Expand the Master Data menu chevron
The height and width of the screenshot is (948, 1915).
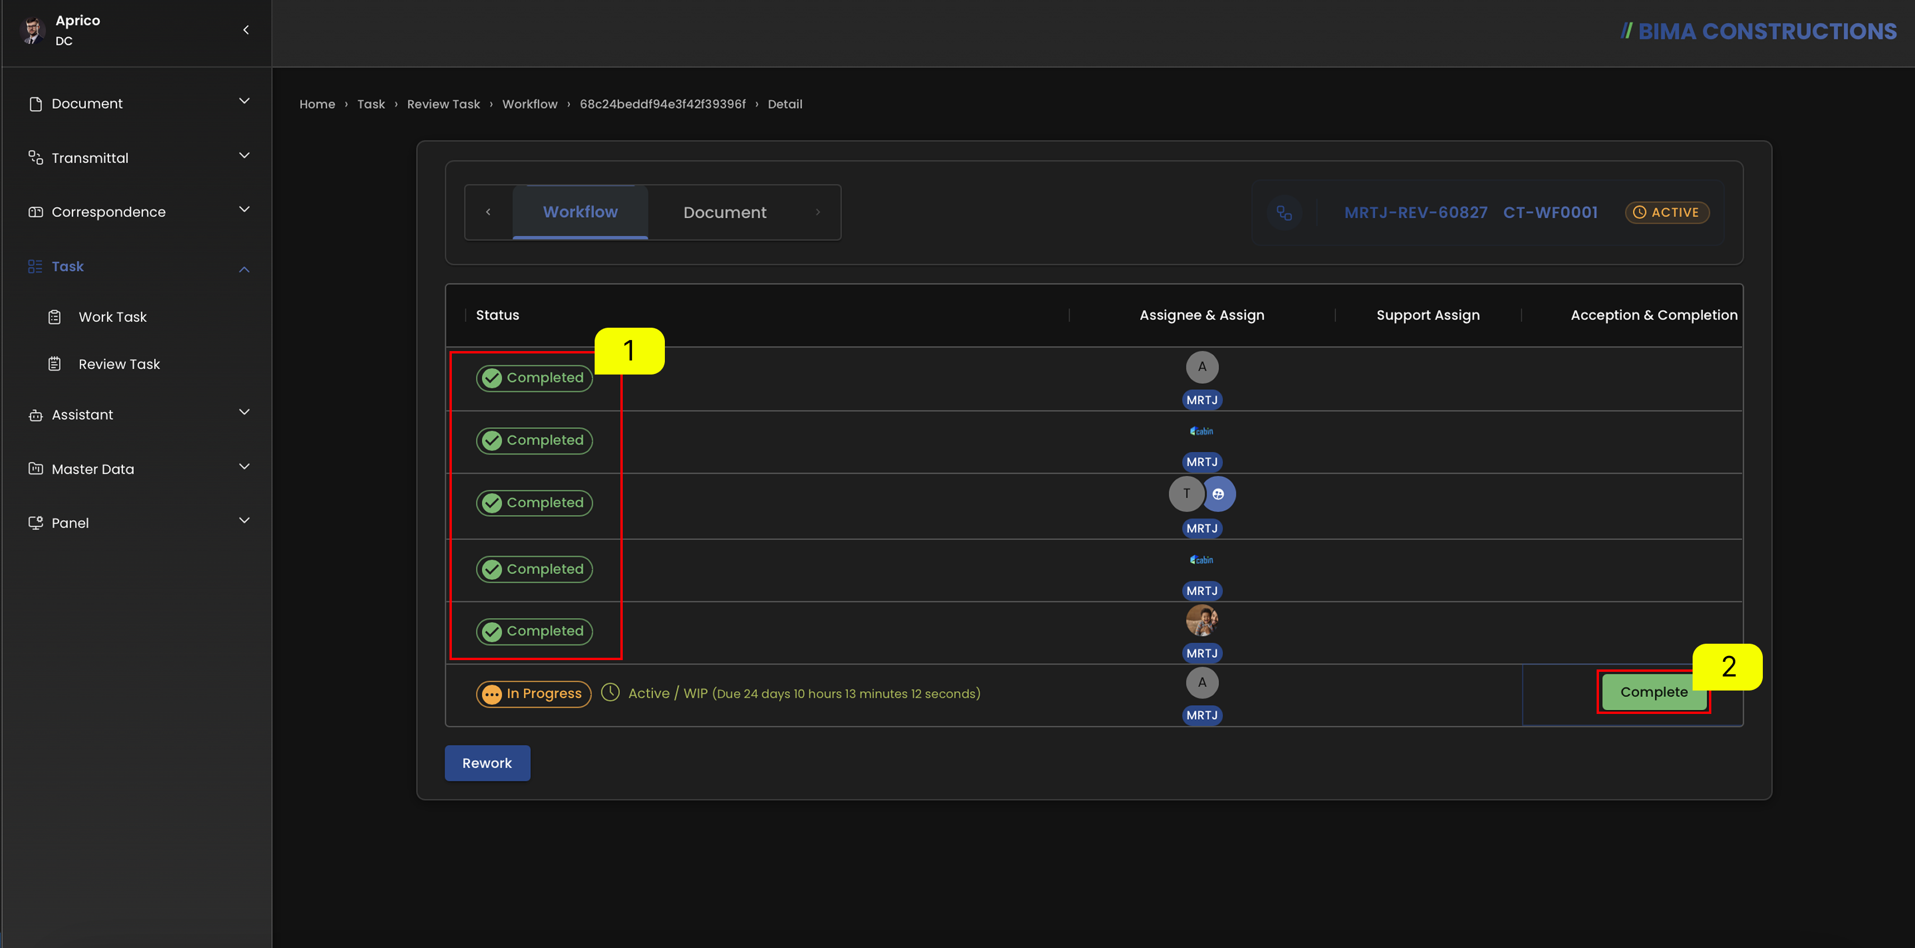(244, 466)
